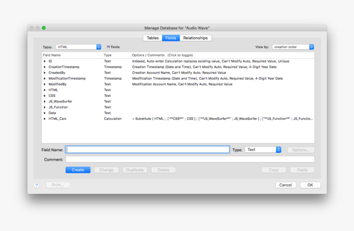Click reorder handle beside HTML_Calc field

coord(44,119)
